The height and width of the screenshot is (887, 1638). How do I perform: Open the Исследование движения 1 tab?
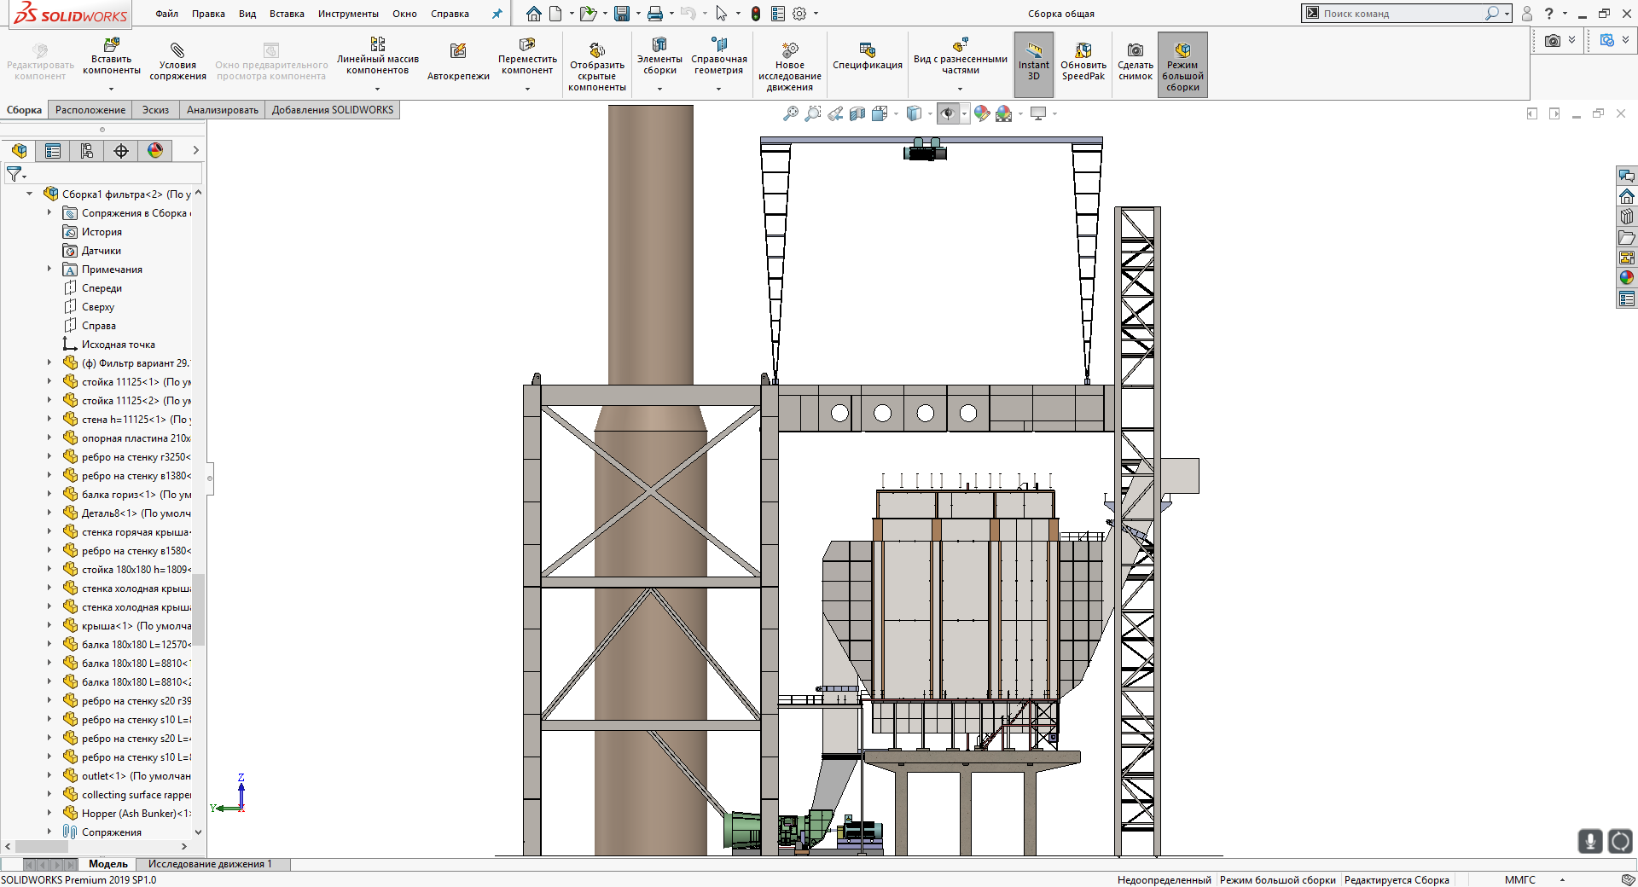coord(210,864)
